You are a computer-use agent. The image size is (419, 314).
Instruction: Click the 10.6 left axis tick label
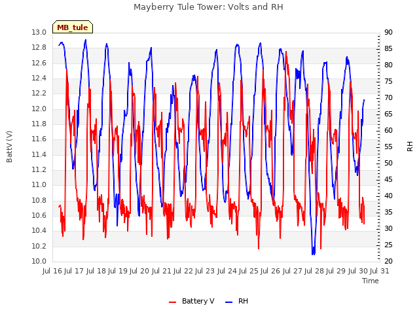tap(39, 215)
